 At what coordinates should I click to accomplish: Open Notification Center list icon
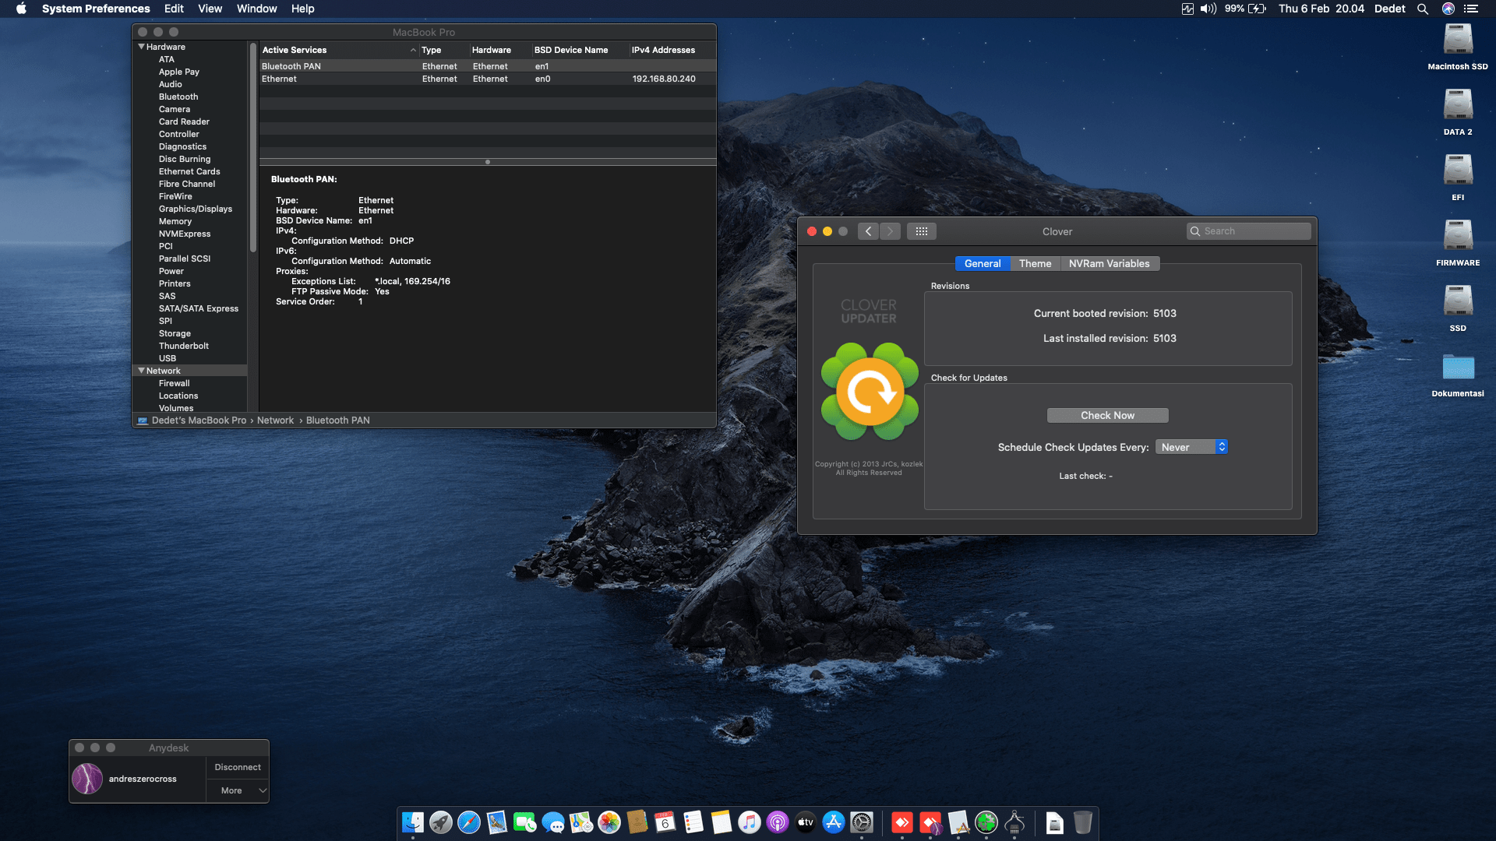coord(1471,9)
